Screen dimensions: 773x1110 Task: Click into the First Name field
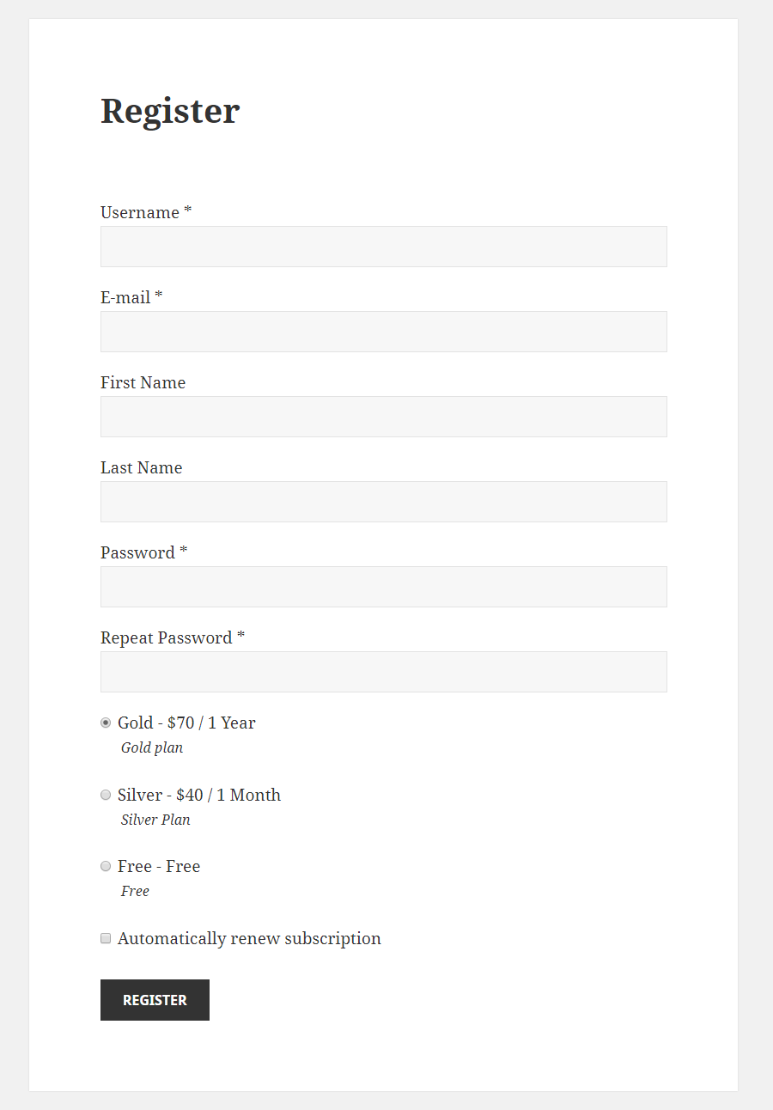pos(383,417)
